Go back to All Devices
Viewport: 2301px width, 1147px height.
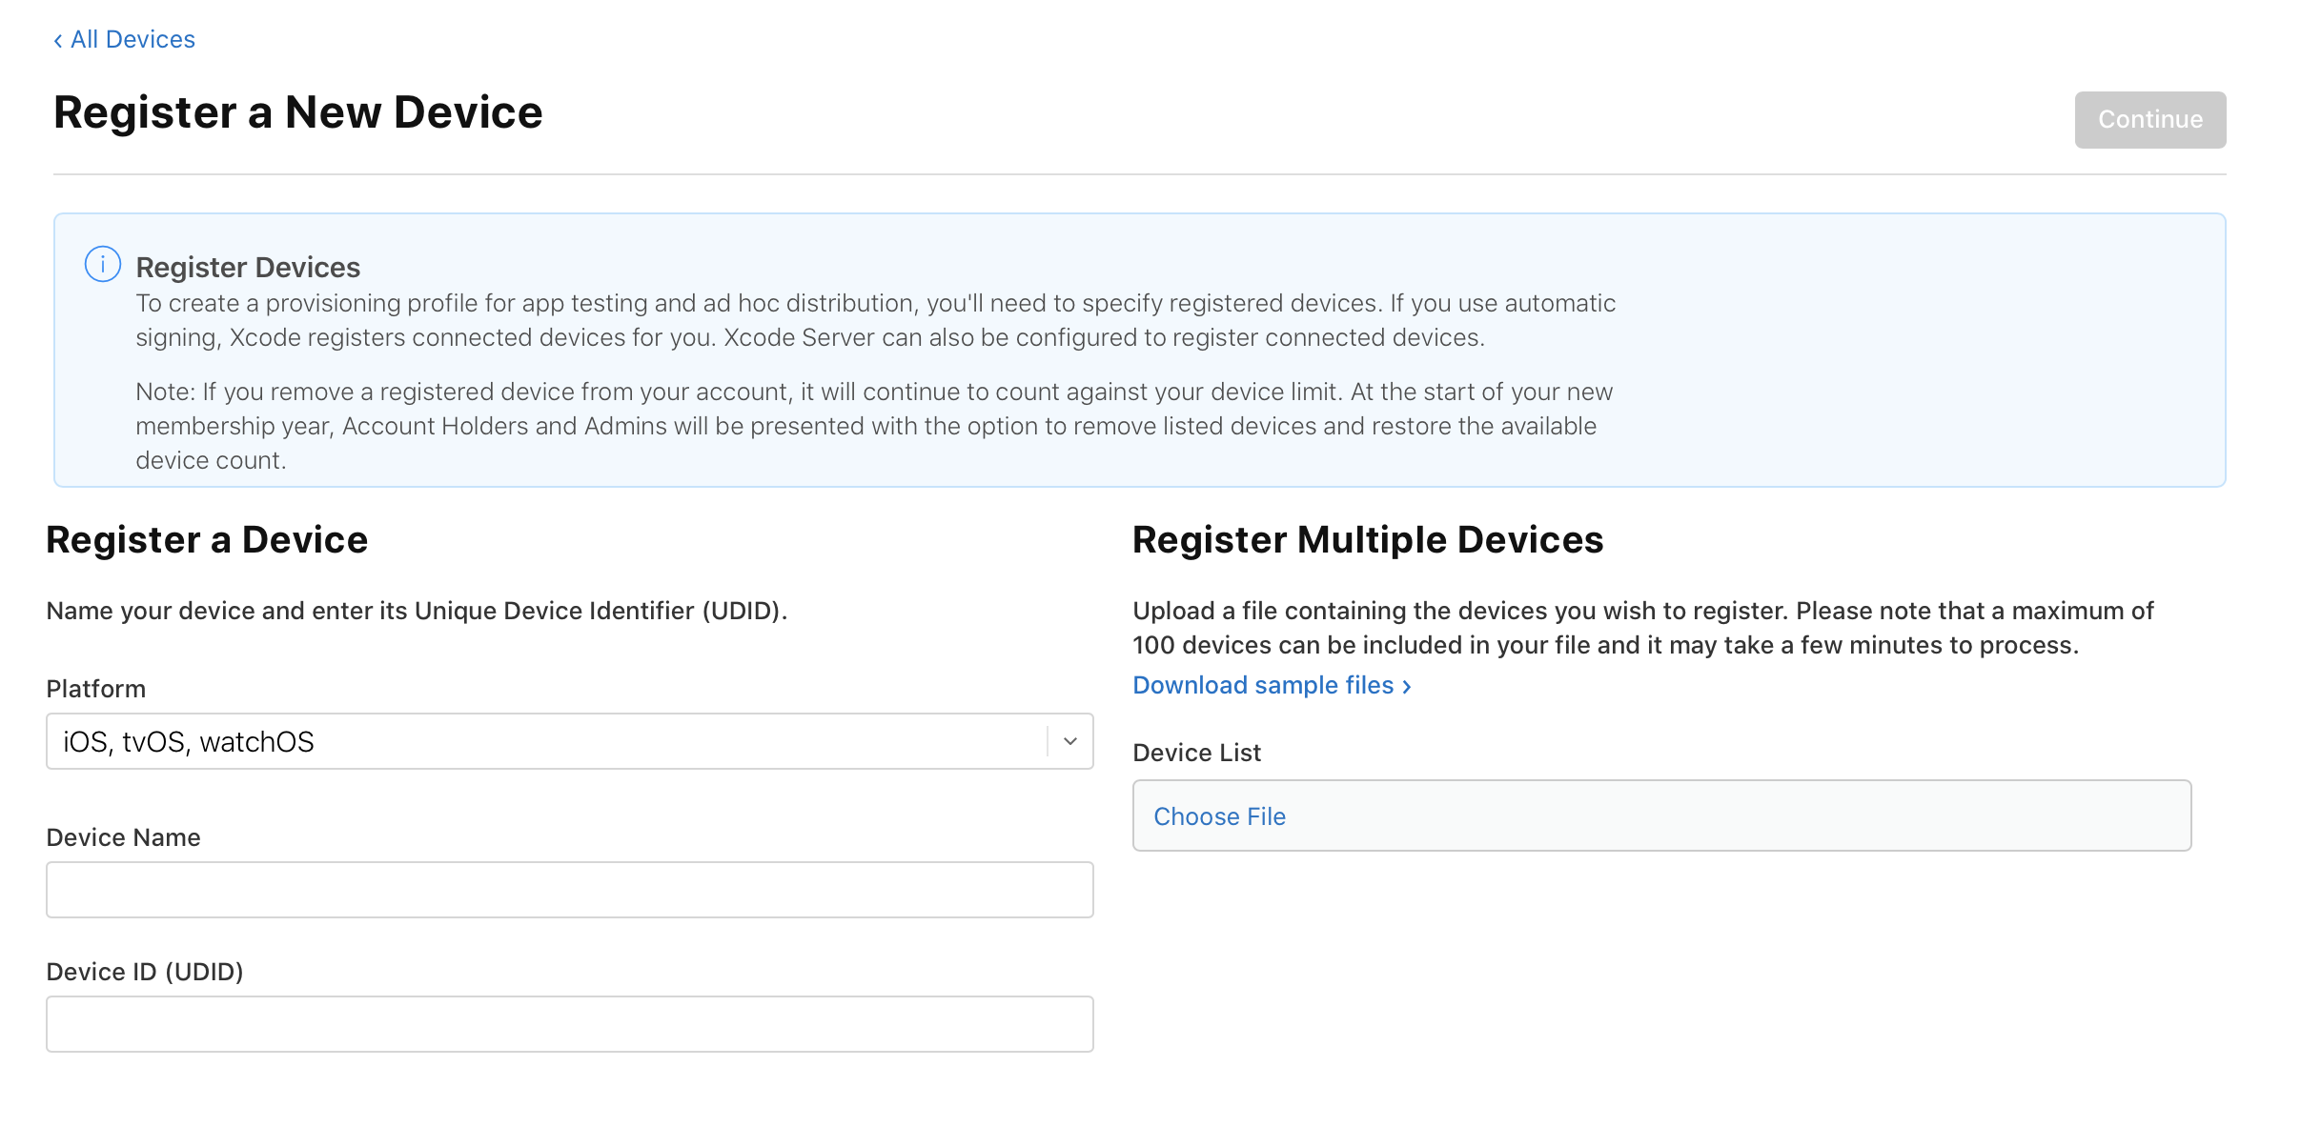(x=132, y=39)
